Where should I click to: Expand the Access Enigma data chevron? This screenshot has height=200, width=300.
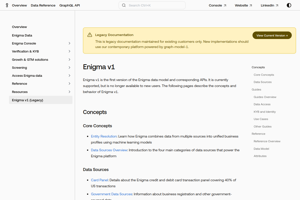coord(69,75)
